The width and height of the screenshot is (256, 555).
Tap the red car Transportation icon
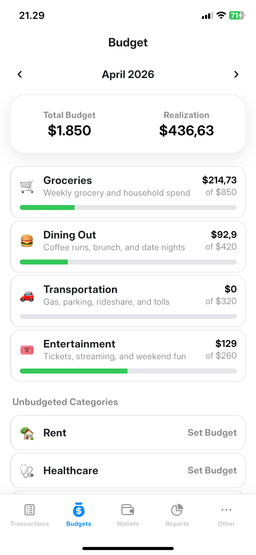point(27,296)
